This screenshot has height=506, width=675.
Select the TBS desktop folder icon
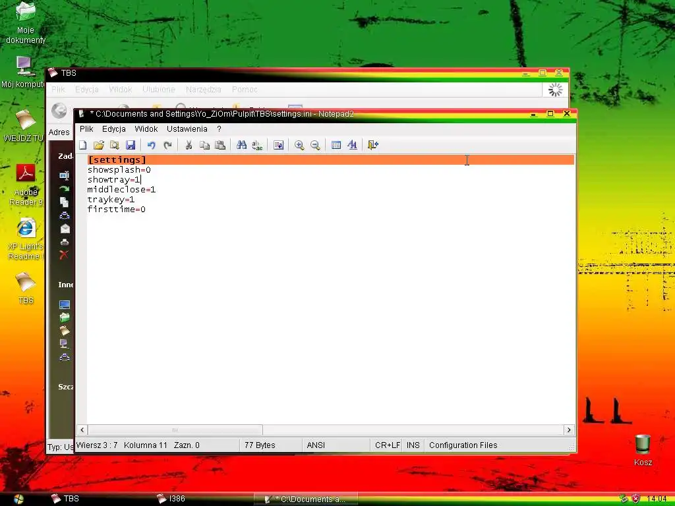click(x=26, y=288)
